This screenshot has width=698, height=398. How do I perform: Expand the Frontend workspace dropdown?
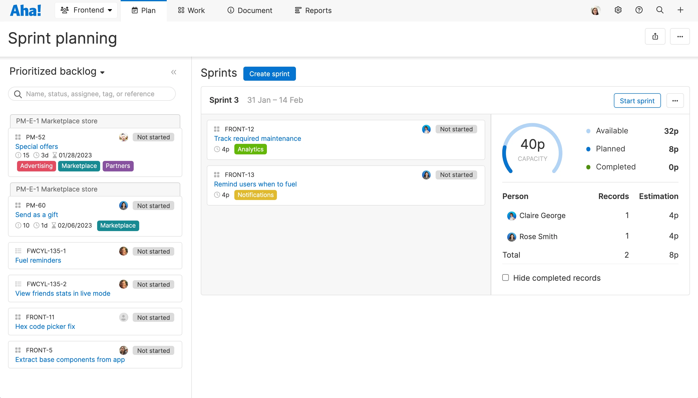(86, 10)
